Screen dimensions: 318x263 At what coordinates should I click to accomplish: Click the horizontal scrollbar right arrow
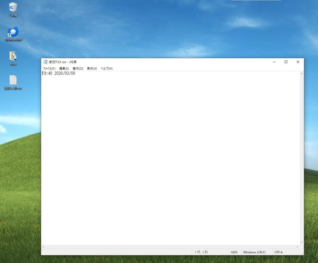pos(297,247)
